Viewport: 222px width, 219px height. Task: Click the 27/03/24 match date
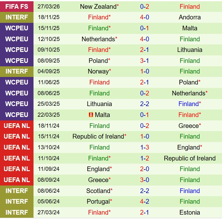pos(49,212)
